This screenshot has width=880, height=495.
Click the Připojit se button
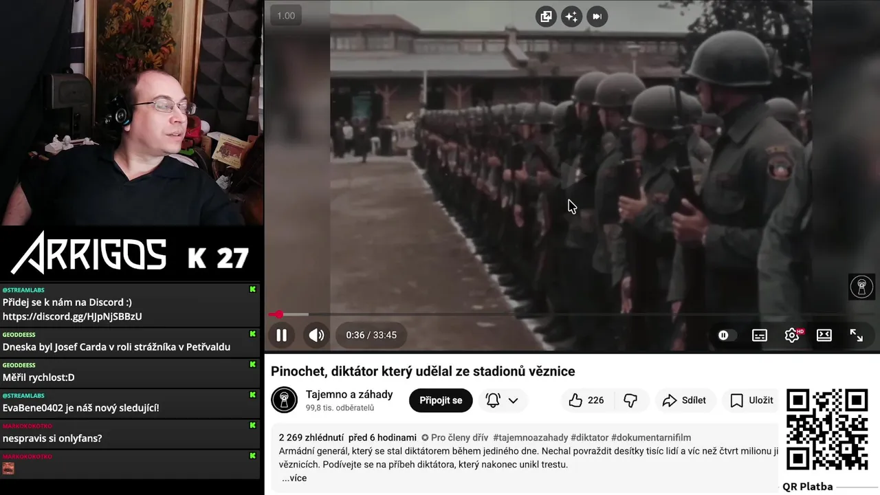tap(441, 400)
